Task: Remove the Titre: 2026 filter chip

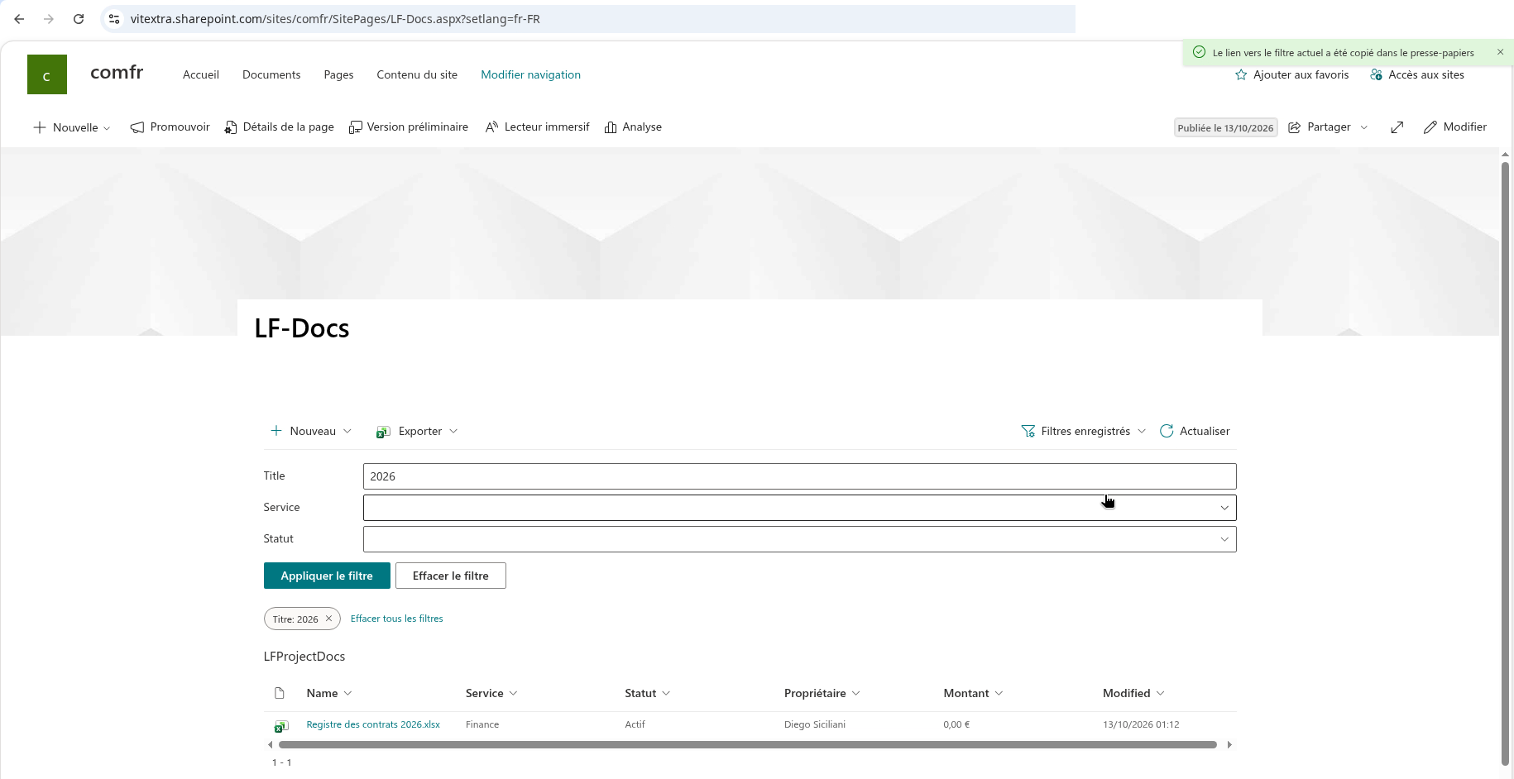Action: pos(328,619)
